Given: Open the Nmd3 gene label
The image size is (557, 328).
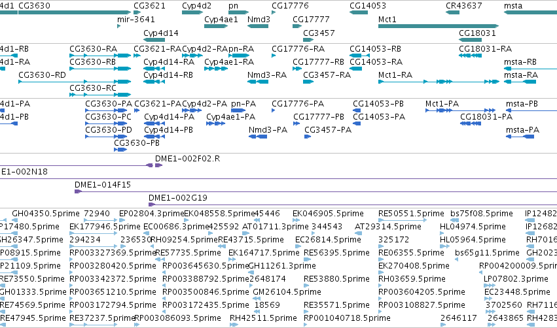Looking at the screenshot, I should coord(259,19).
